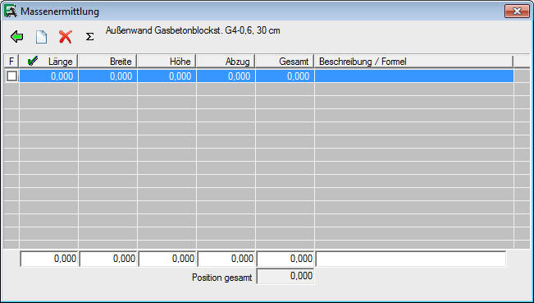
Task: Select the Abzug cell in the highlighted row
Action: (x=226, y=76)
